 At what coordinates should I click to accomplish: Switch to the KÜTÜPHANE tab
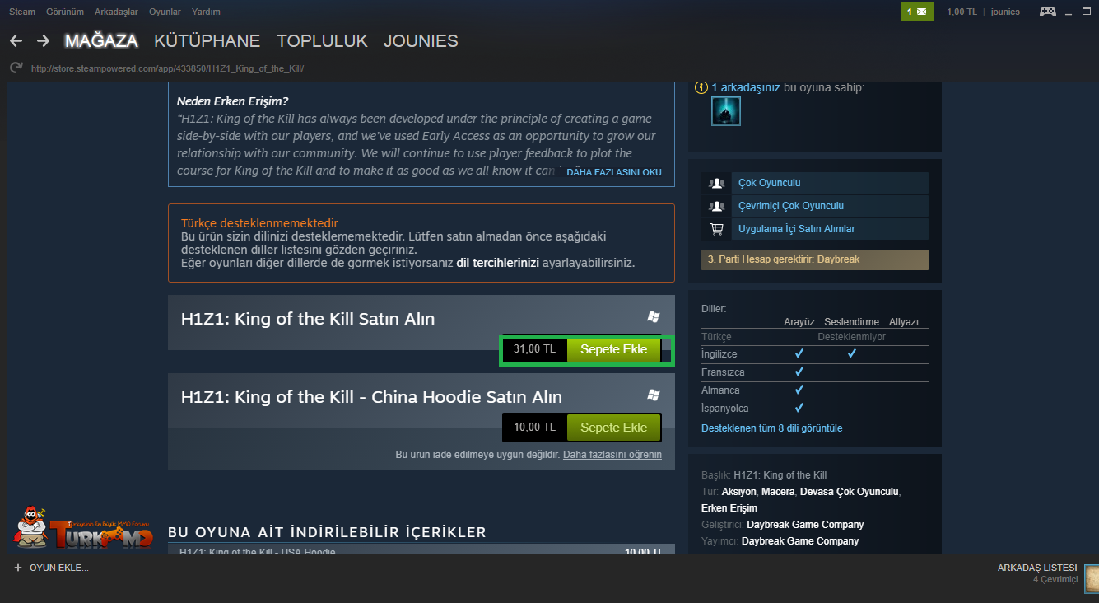(207, 41)
